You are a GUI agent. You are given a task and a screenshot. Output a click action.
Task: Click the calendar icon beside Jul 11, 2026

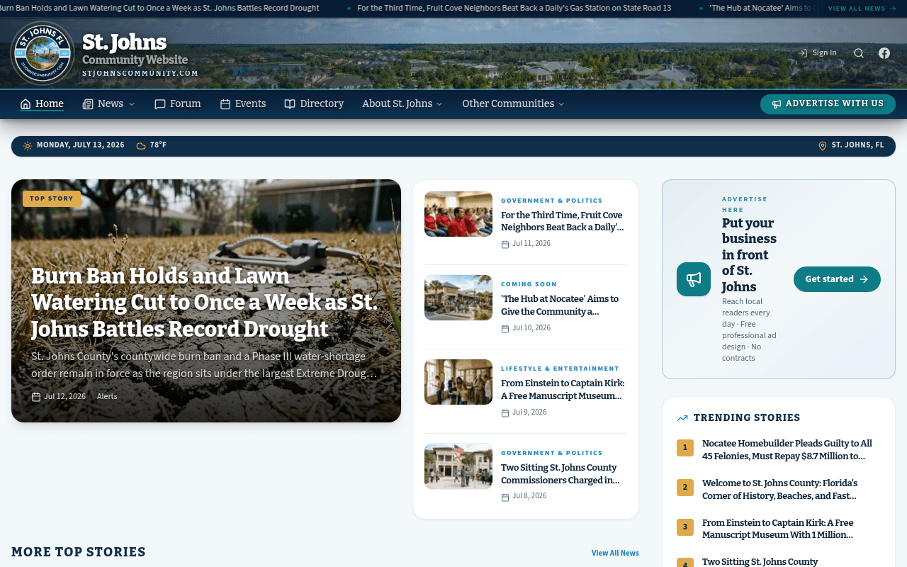click(505, 245)
